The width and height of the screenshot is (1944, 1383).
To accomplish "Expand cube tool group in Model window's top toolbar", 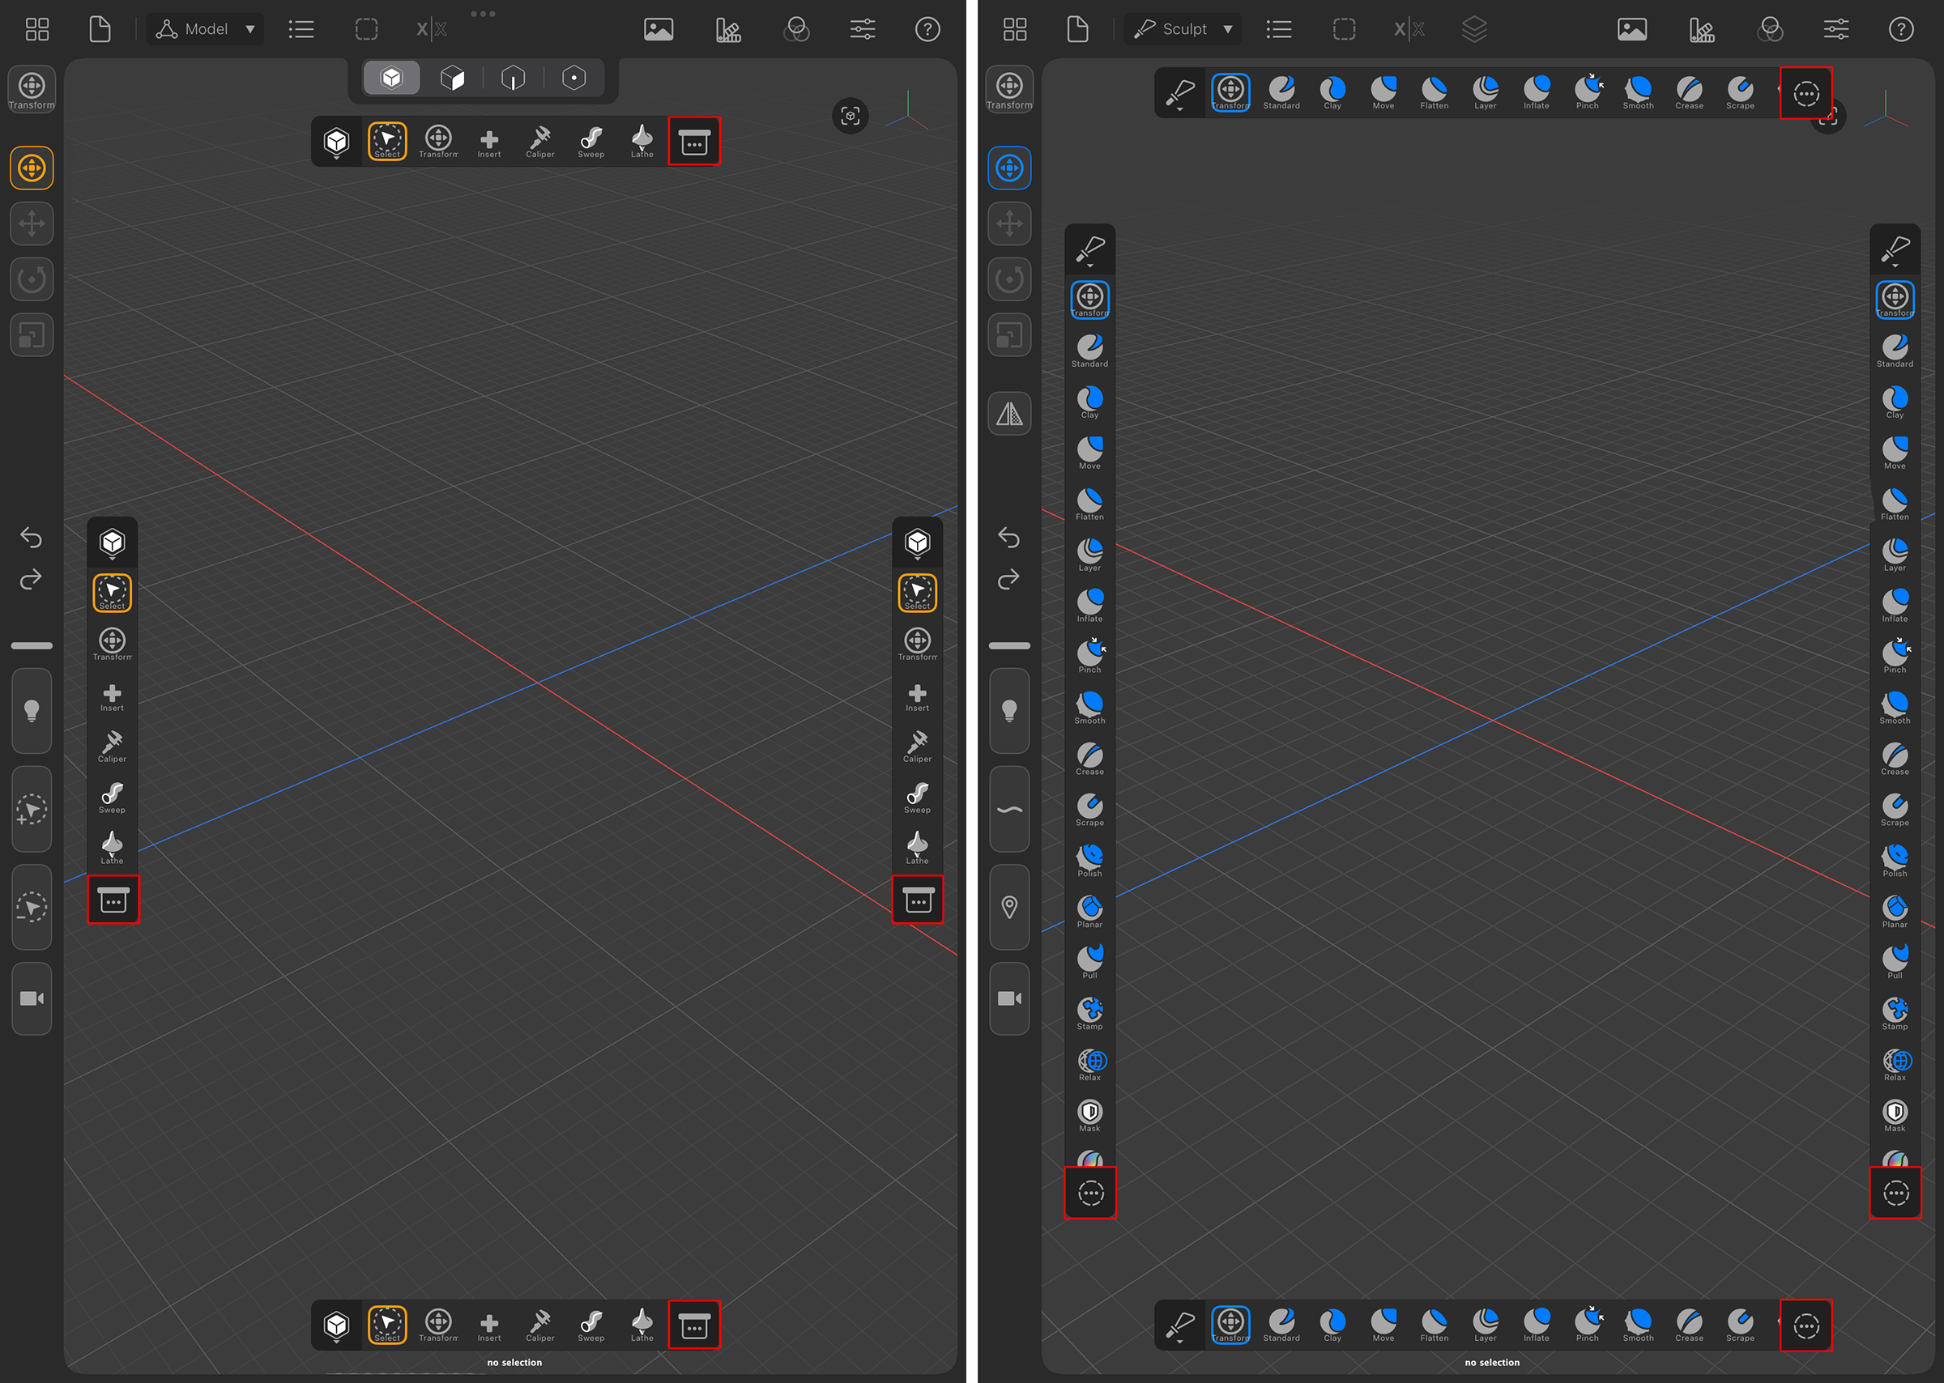I will 336,142.
